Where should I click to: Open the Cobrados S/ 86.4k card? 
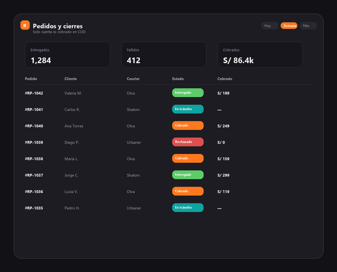point(260,55)
